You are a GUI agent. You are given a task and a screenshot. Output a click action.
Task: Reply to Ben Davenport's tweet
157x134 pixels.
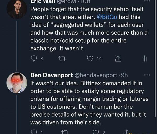click(34, 132)
